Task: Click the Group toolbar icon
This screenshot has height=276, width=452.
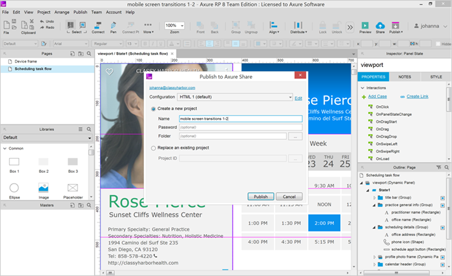Action: tap(236, 25)
